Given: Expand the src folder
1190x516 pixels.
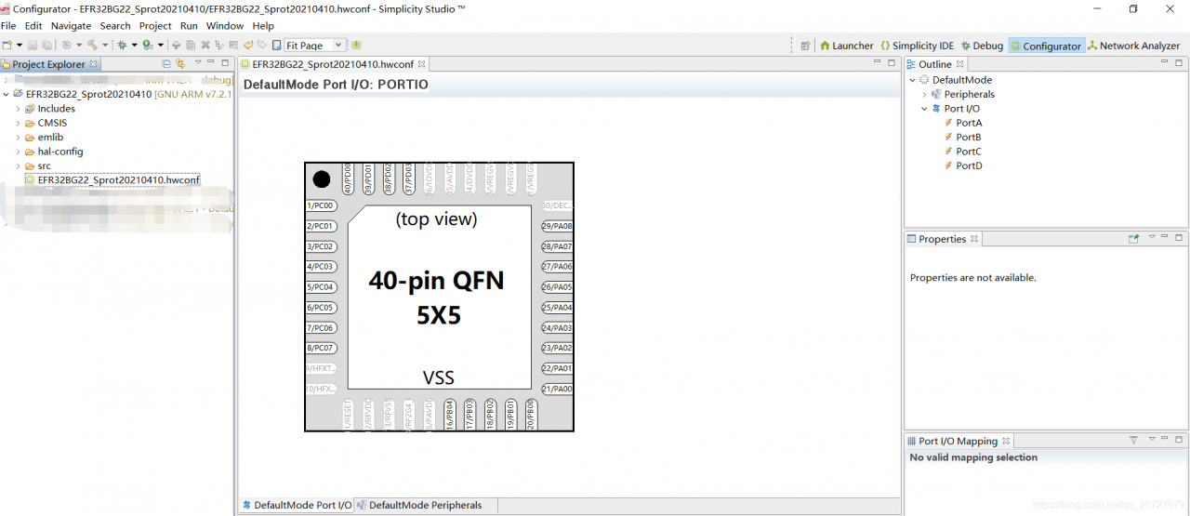Looking at the screenshot, I should click(18, 165).
